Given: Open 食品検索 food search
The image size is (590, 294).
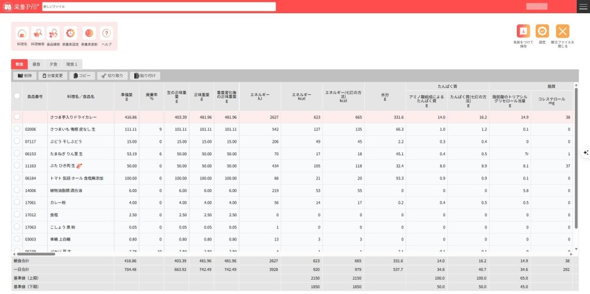Looking at the screenshot, I should (x=54, y=34).
